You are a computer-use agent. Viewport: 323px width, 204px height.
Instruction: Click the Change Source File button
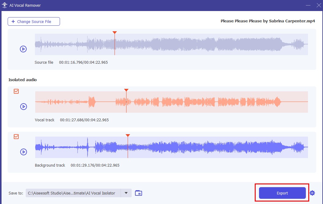point(34,21)
